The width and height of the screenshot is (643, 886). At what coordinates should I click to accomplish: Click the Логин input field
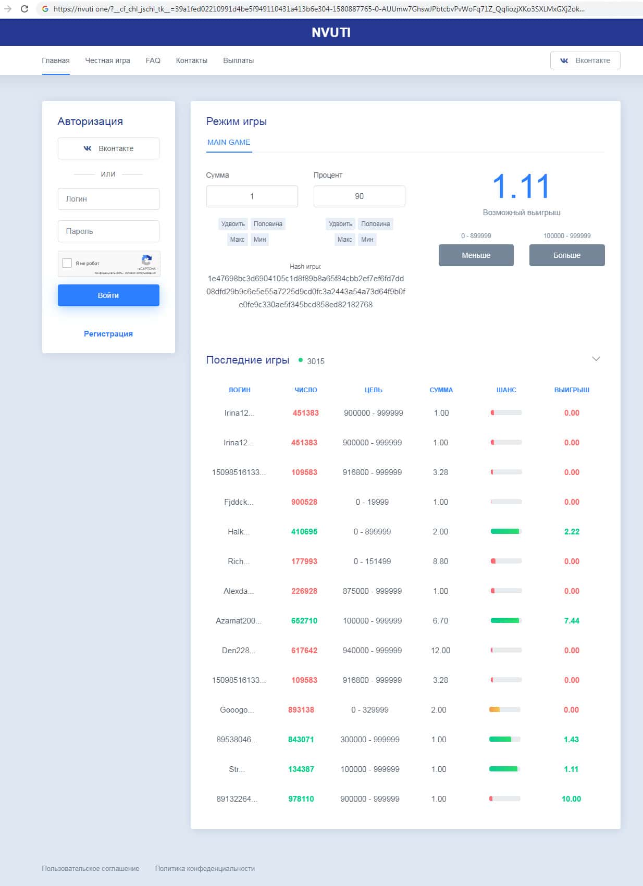point(108,199)
